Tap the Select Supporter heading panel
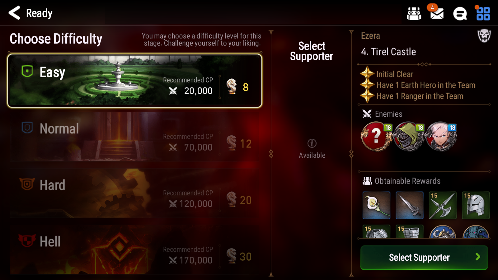The height and width of the screenshot is (280, 498). point(312,51)
